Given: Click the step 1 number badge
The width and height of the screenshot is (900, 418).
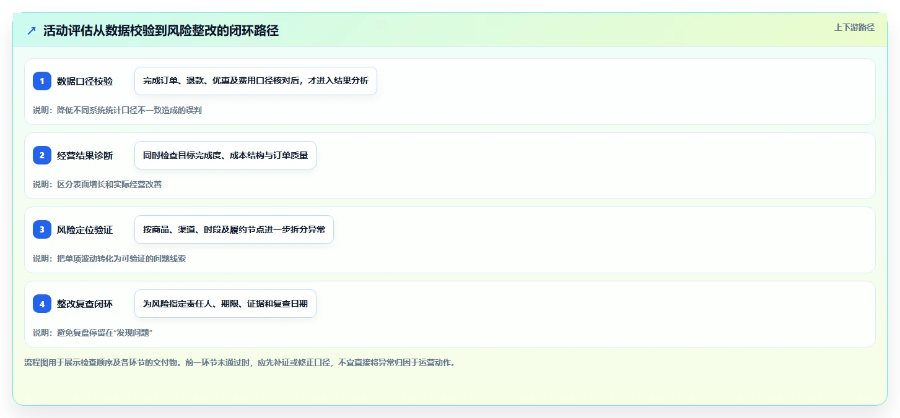Looking at the screenshot, I should 42,81.
